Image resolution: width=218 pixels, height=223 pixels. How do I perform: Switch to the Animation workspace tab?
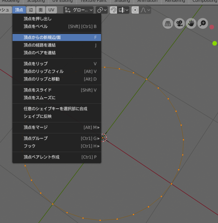[x=147, y=2]
